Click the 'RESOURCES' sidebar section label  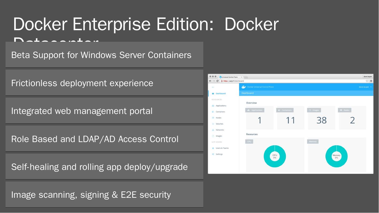tap(217, 100)
